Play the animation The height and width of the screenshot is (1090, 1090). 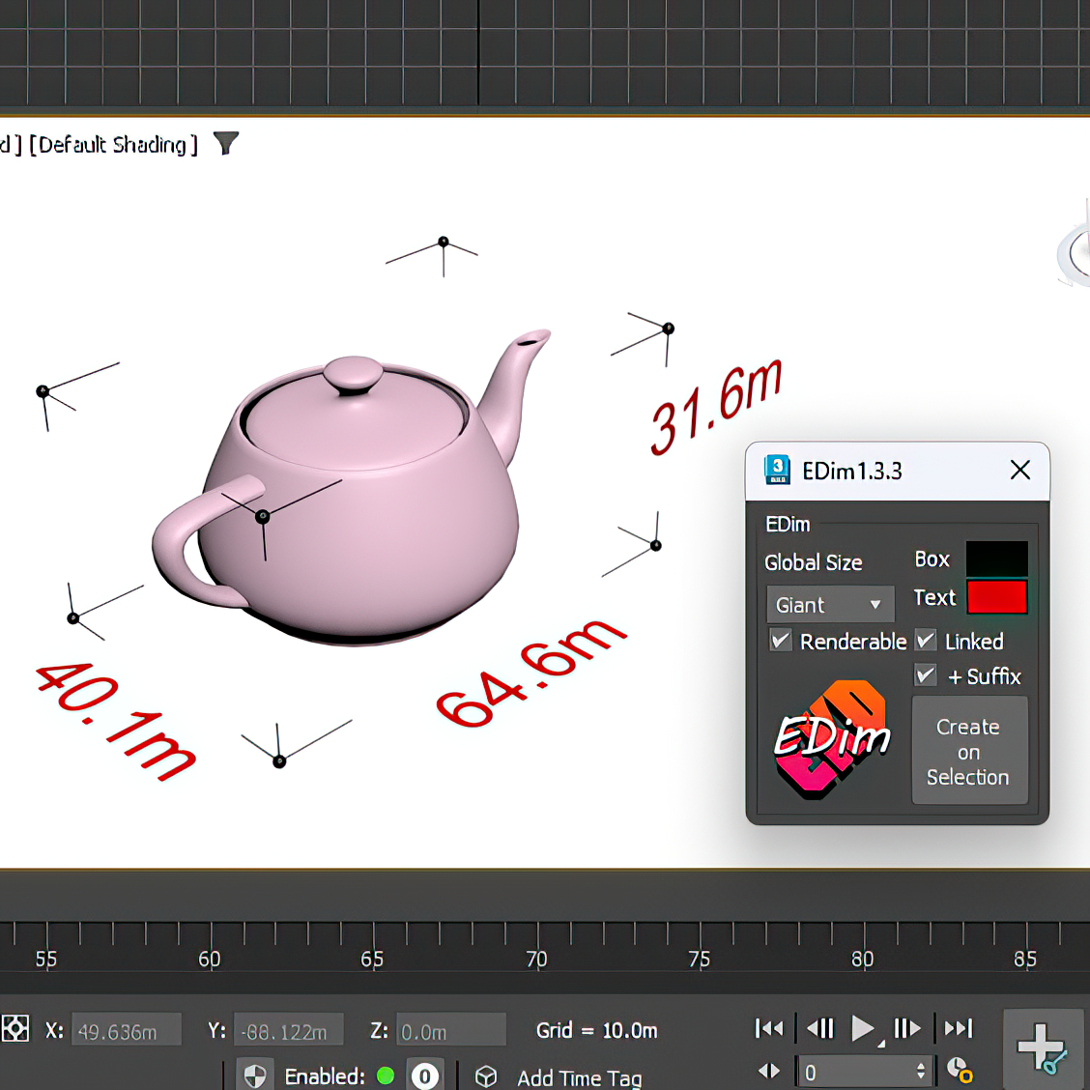coord(862,1028)
